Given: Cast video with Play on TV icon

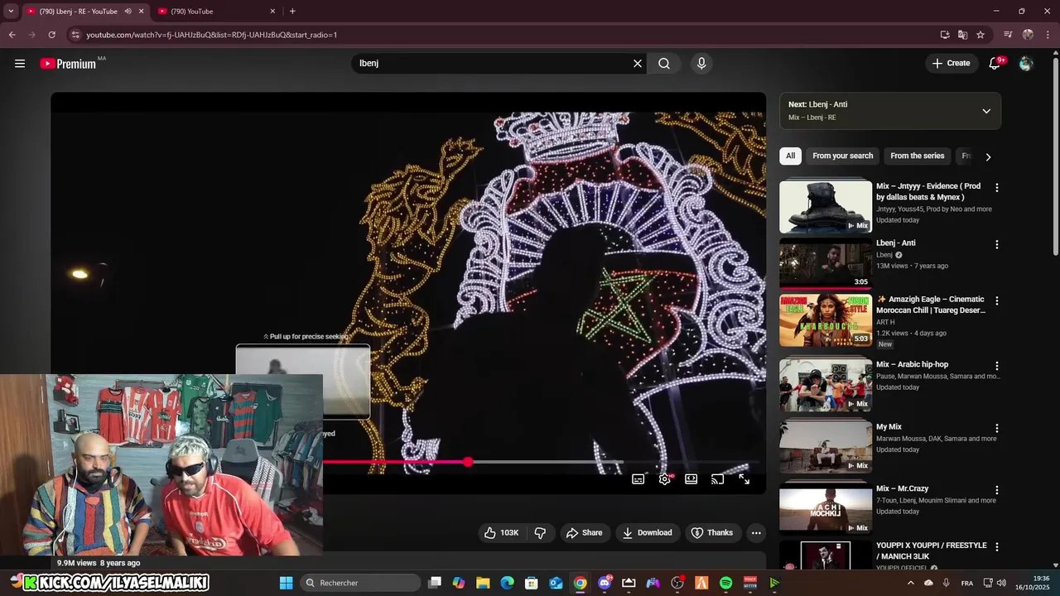Looking at the screenshot, I should pos(718,479).
